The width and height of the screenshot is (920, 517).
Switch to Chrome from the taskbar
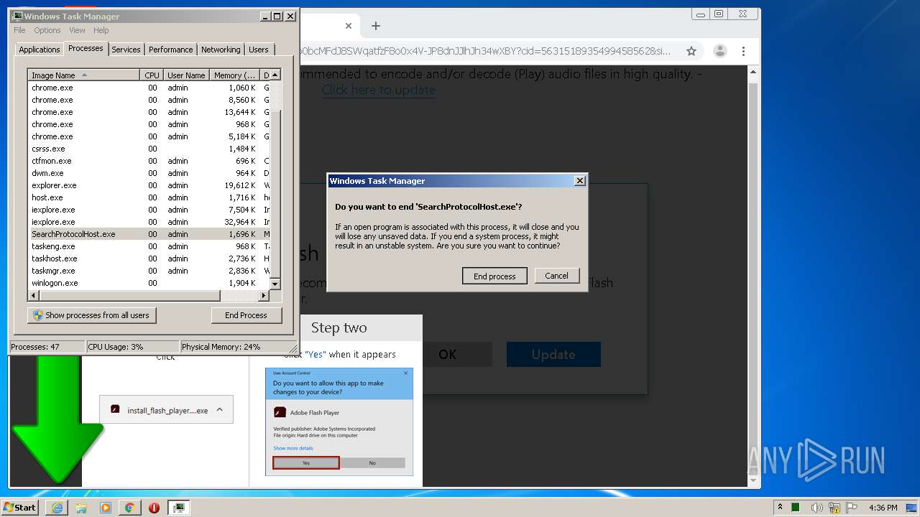click(129, 508)
